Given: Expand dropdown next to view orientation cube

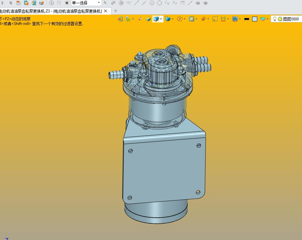Looking at the screenshot, I should click(x=173, y=19).
